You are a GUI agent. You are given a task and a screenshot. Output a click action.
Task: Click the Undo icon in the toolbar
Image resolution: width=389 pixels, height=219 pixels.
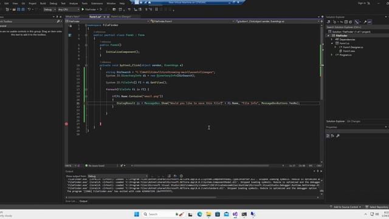coord(29,10)
